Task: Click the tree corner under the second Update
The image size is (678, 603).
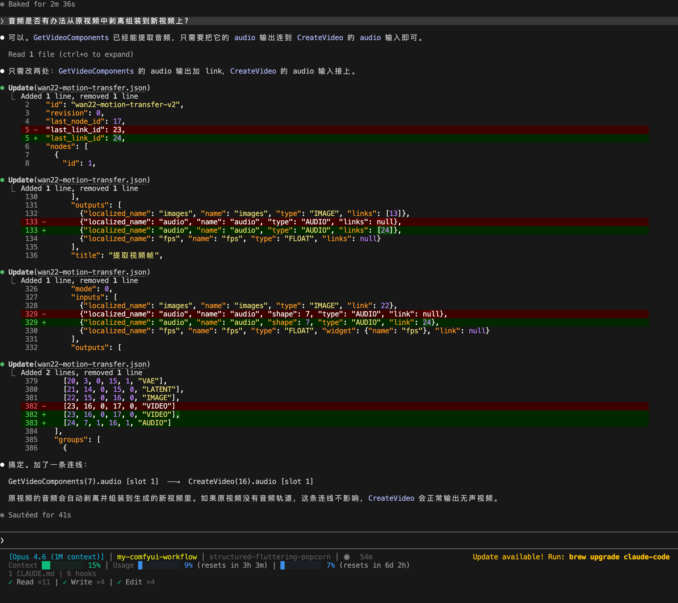Action: [13, 188]
